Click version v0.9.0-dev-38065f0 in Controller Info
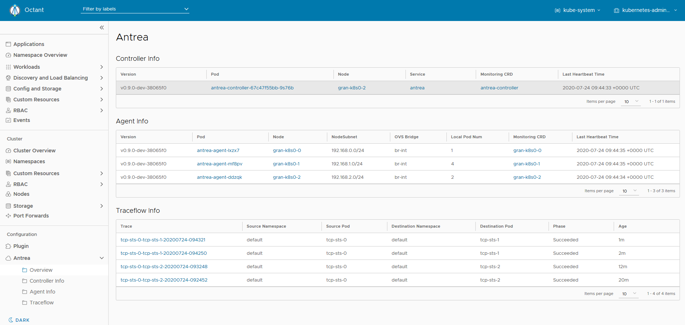The image size is (685, 325). (143, 88)
